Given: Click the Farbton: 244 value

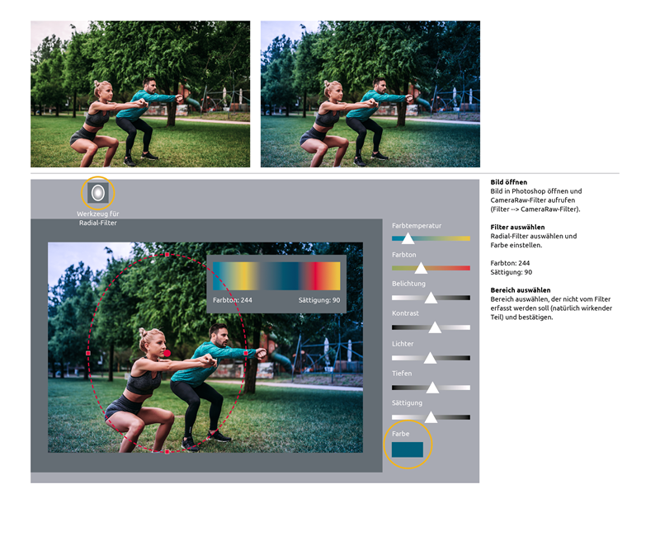Looking at the screenshot, I should click(232, 300).
